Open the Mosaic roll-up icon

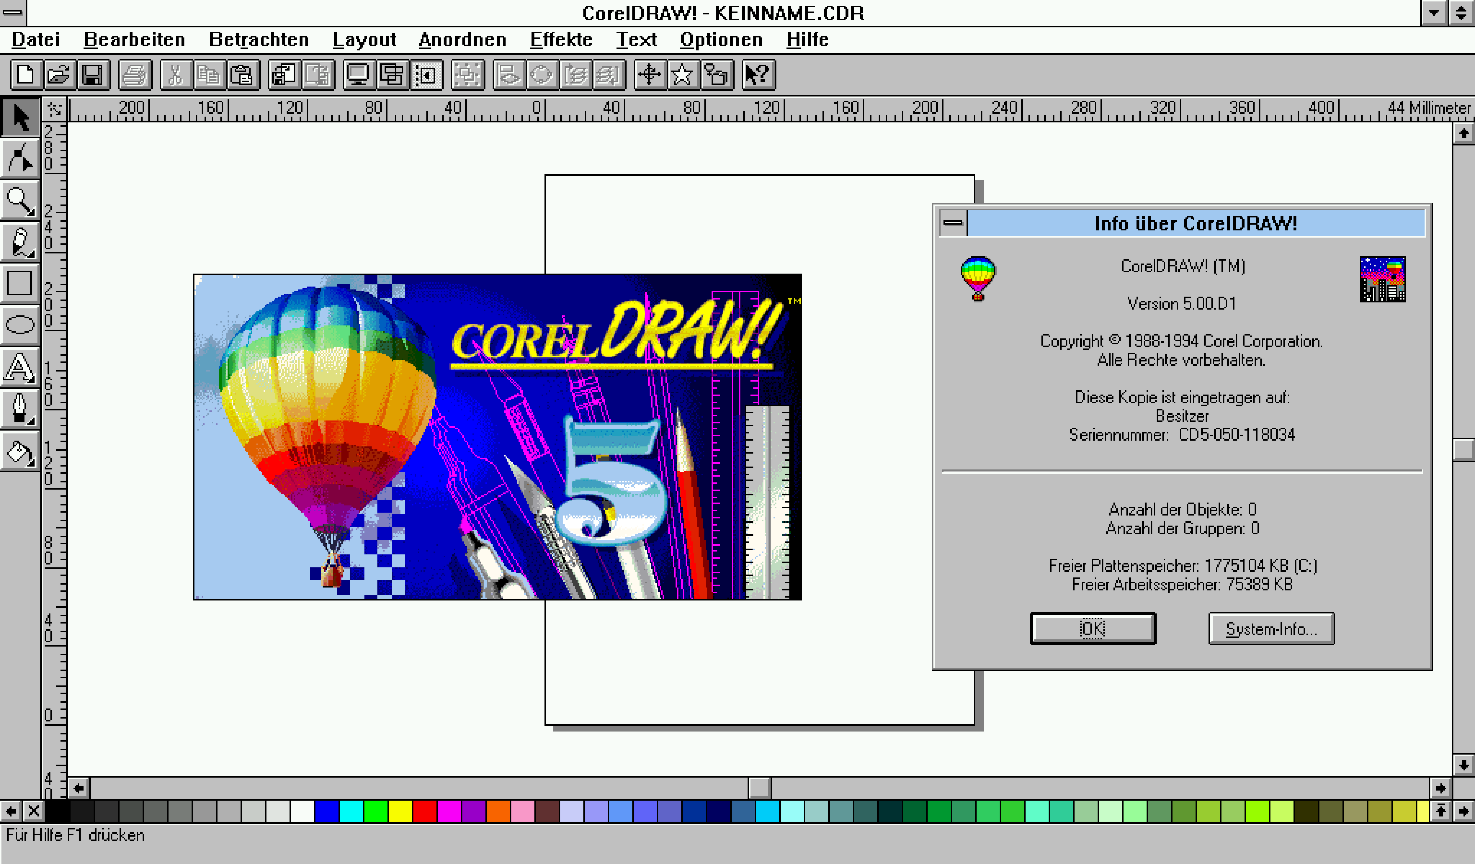point(716,75)
